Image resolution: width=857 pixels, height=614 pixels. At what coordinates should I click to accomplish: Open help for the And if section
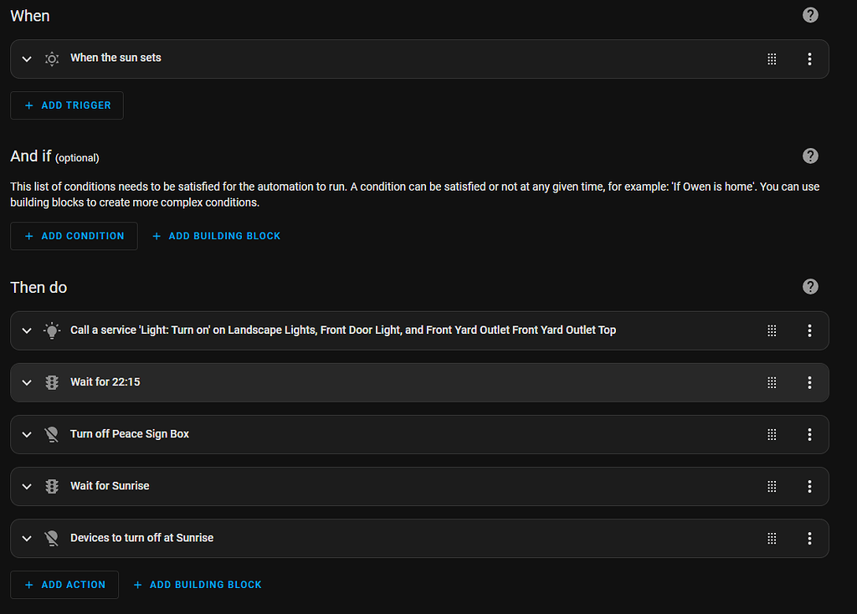click(x=810, y=156)
